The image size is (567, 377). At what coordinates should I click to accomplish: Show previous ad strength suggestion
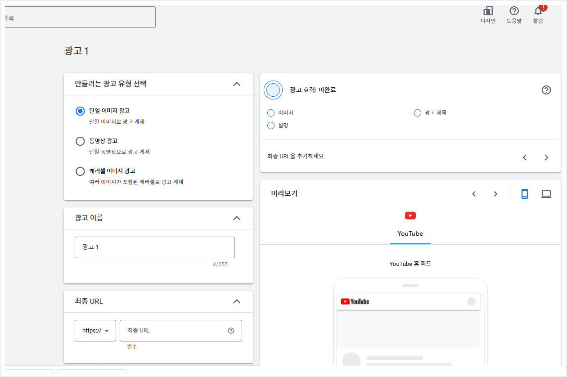(x=525, y=157)
